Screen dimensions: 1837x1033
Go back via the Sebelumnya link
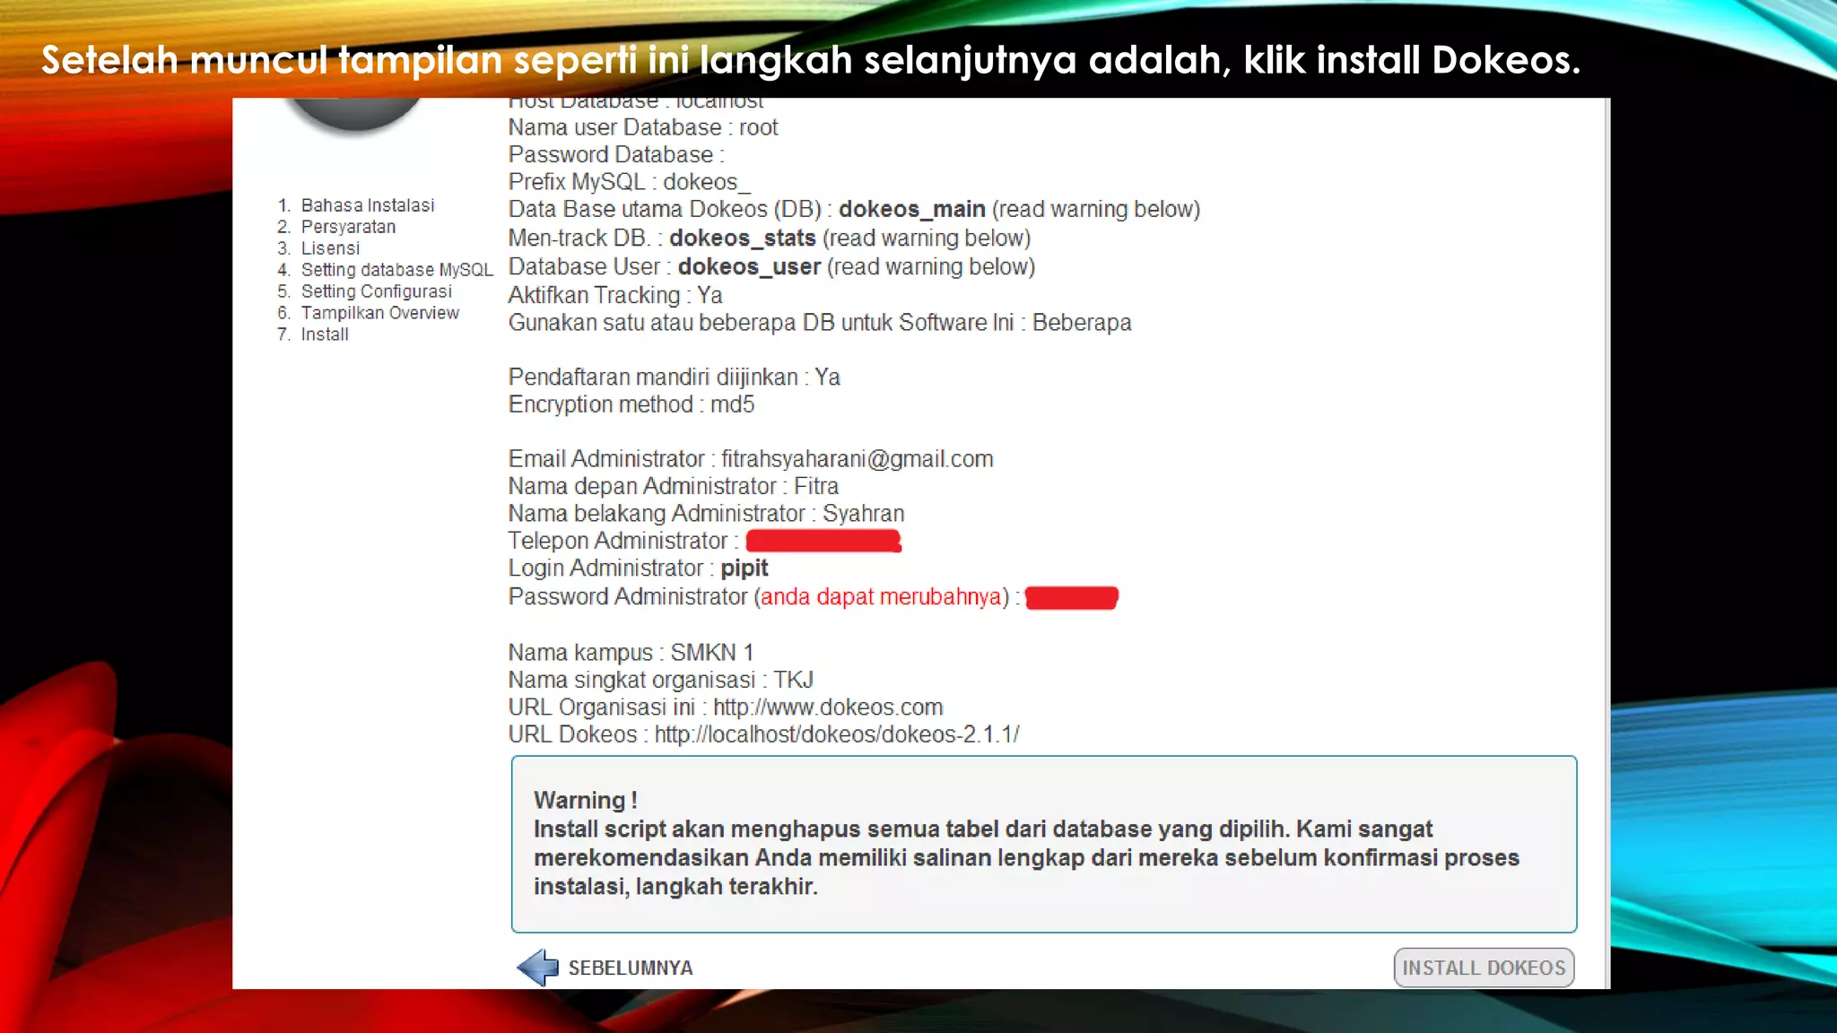pos(631,968)
